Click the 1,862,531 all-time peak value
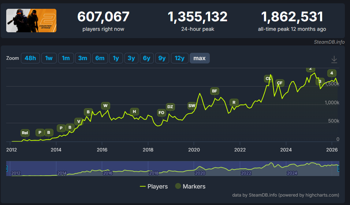This screenshot has width=350, height=205. pos(292,17)
